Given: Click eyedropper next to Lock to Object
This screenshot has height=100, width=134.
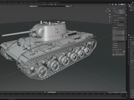Looking at the screenshot, I should pos(124,22).
